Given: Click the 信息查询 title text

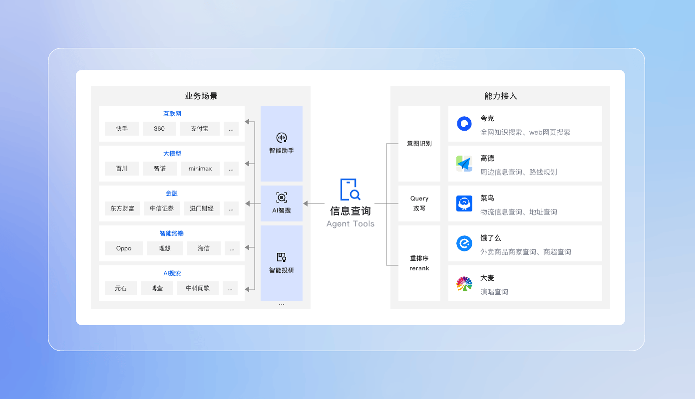Looking at the screenshot, I should [350, 211].
